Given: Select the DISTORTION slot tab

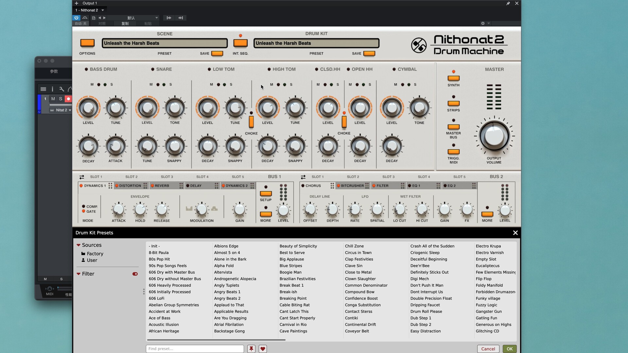Looking at the screenshot, I should (131, 186).
